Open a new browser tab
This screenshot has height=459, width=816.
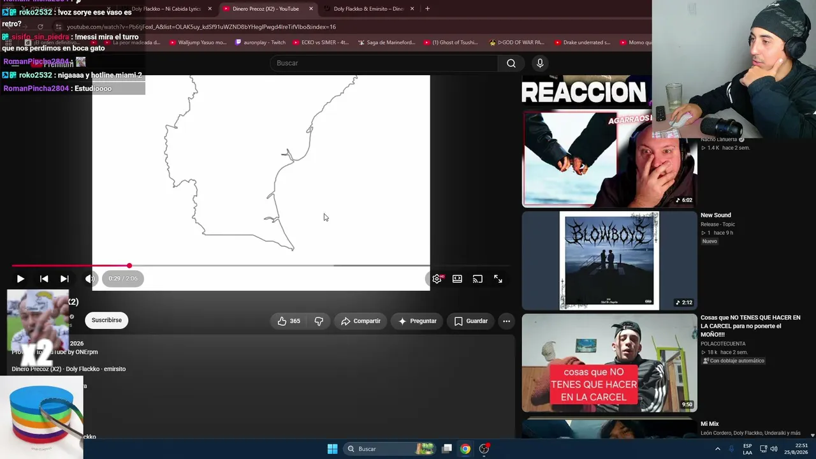click(x=427, y=9)
